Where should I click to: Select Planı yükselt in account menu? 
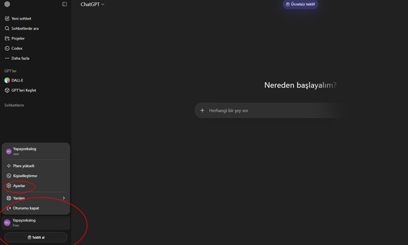click(x=23, y=166)
